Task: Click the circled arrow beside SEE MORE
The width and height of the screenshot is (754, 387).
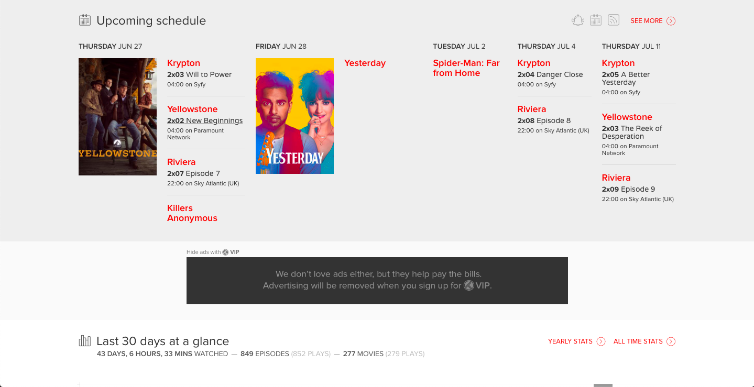Action: pyautogui.click(x=671, y=21)
